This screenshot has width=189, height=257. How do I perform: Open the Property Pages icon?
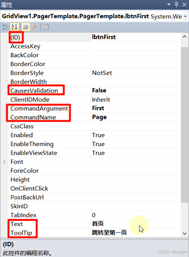[x=45, y=27]
